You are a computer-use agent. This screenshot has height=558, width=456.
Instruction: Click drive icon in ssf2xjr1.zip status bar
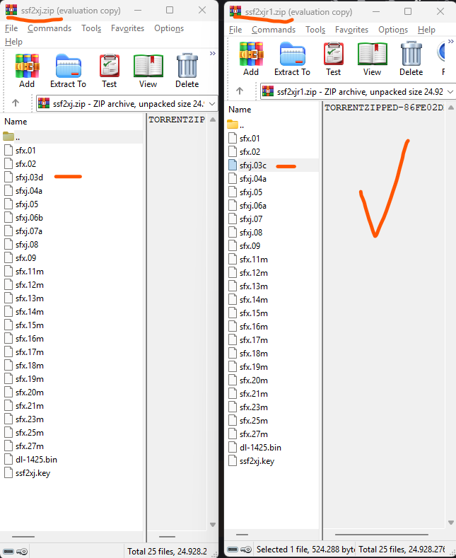[x=233, y=549]
